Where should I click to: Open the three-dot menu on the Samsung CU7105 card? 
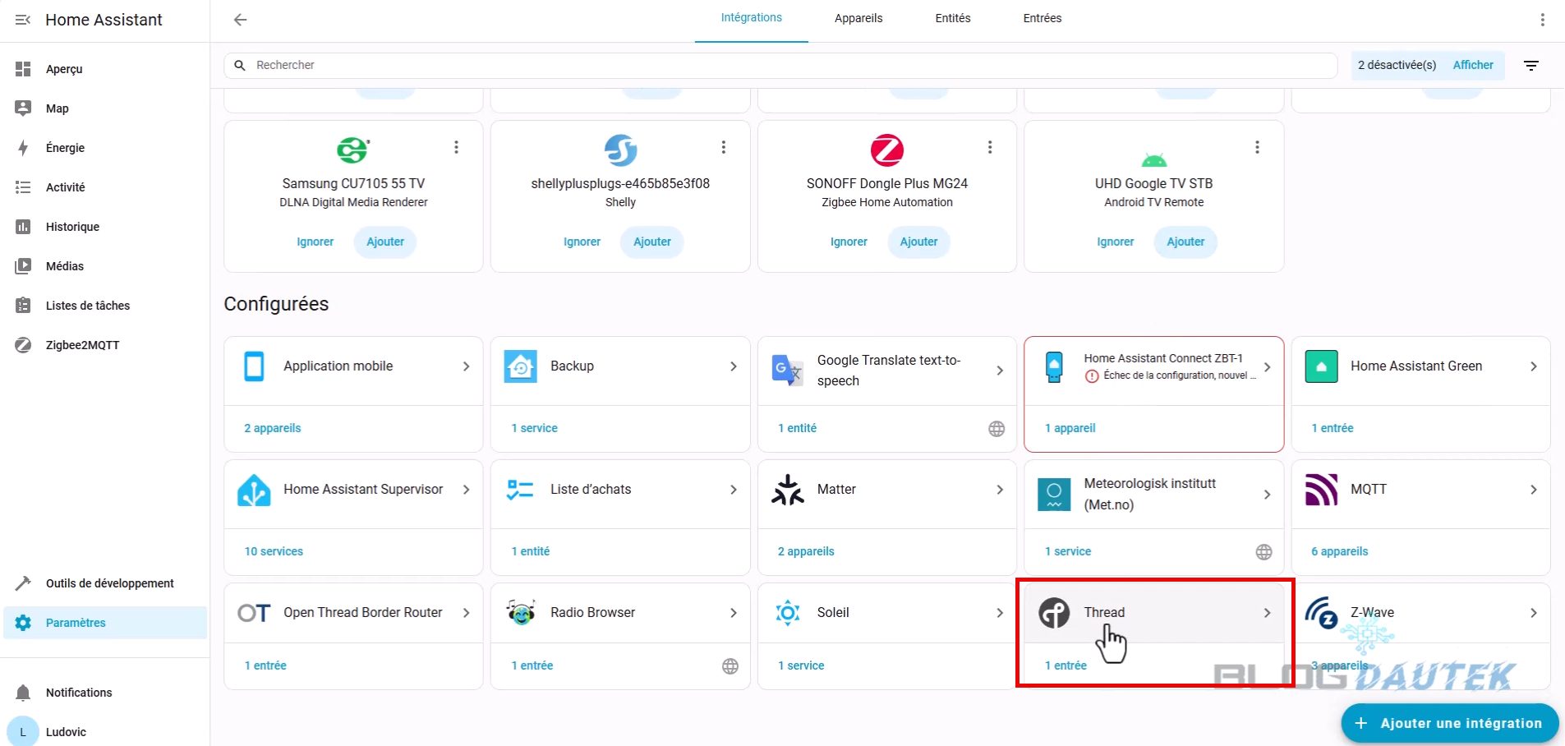tap(457, 147)
